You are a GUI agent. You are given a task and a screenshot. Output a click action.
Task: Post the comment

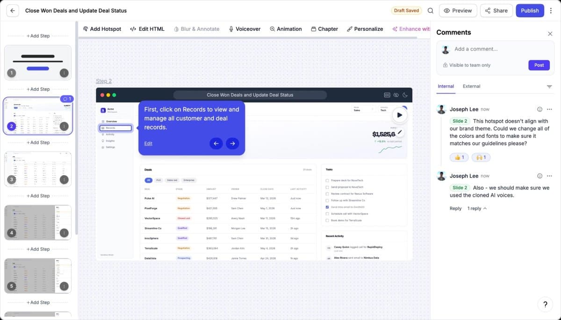(539, 65)
